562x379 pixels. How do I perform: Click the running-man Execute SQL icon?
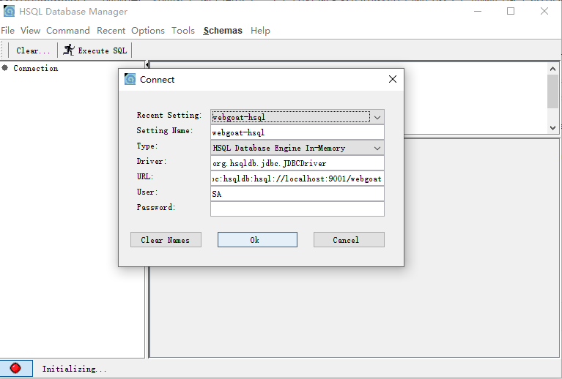coord(68,50)
